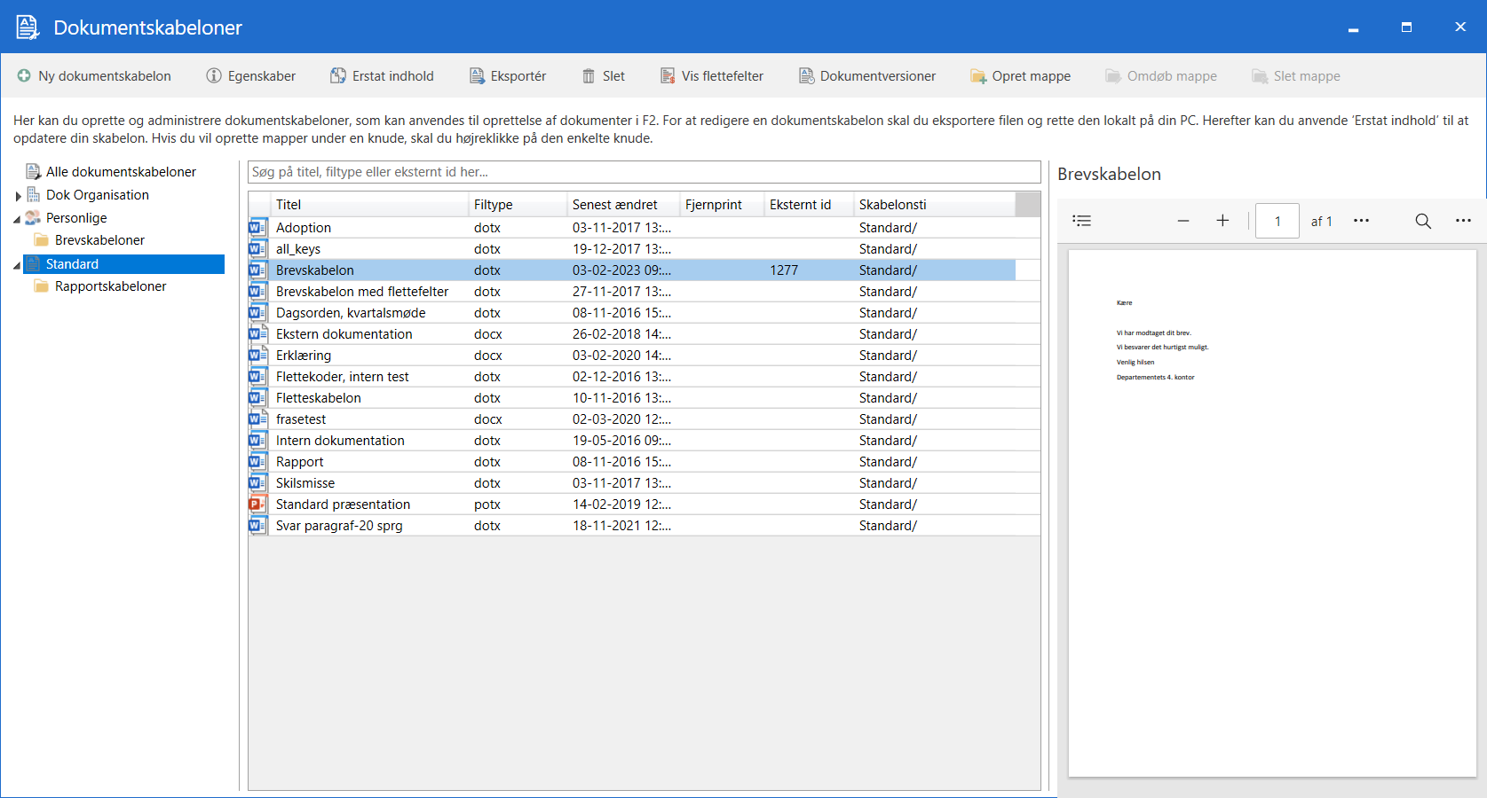Open preview search magnifier icon

tap(1423, 221)
